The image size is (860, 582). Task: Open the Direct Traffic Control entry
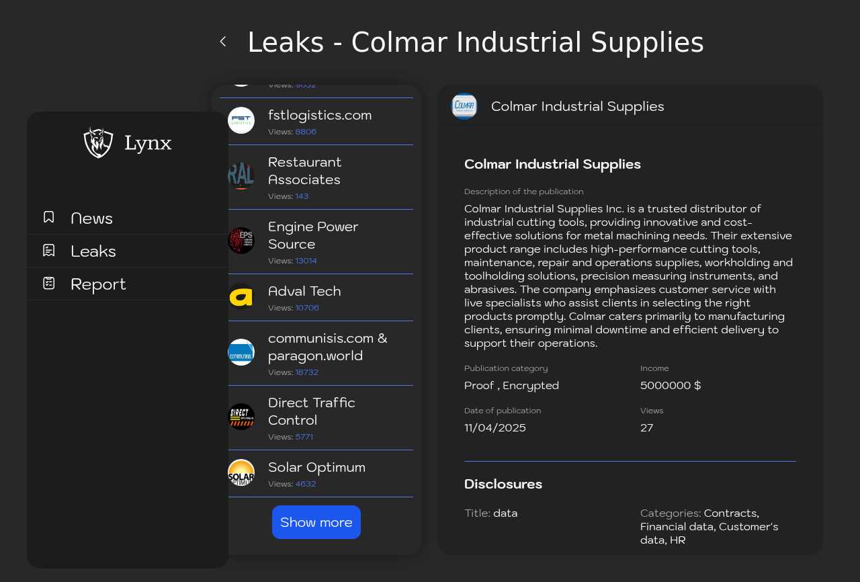click(x=316, y=418)
